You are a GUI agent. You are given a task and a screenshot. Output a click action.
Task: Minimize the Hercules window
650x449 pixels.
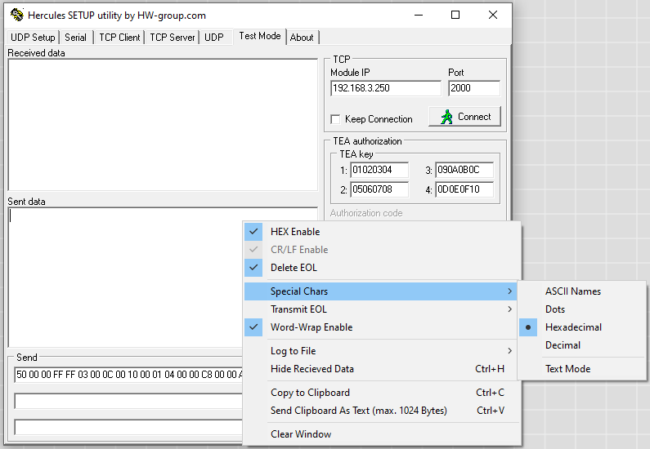point(419,15)
